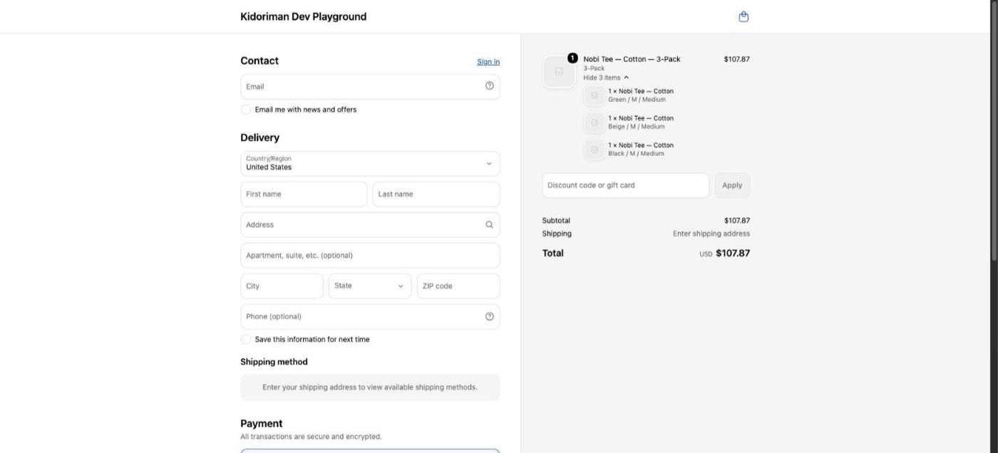Click the Shipping method heading
Image resolution: width=998 pixels, height=453 pixels.
click(x=274, y=362)
